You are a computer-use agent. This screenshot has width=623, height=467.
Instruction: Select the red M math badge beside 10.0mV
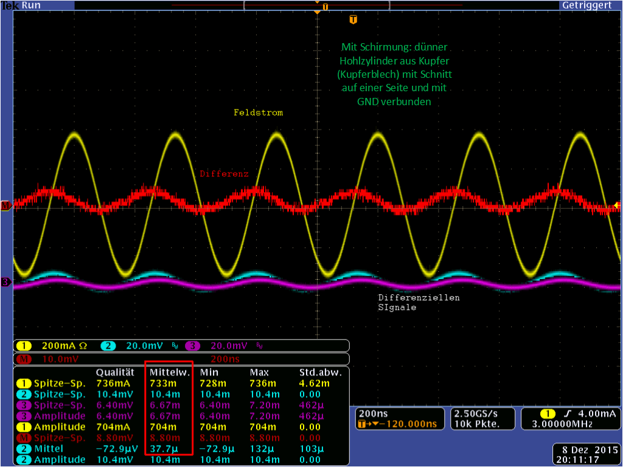[24, 359]
